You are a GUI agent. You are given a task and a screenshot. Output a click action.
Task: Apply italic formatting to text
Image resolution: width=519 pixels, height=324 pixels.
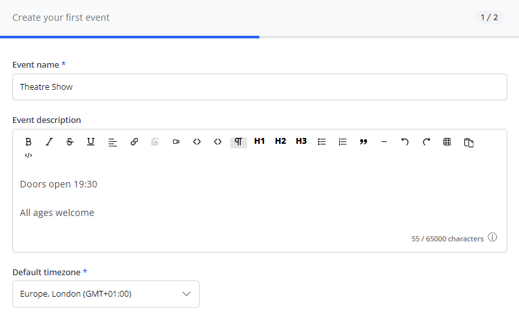(49, 142)
